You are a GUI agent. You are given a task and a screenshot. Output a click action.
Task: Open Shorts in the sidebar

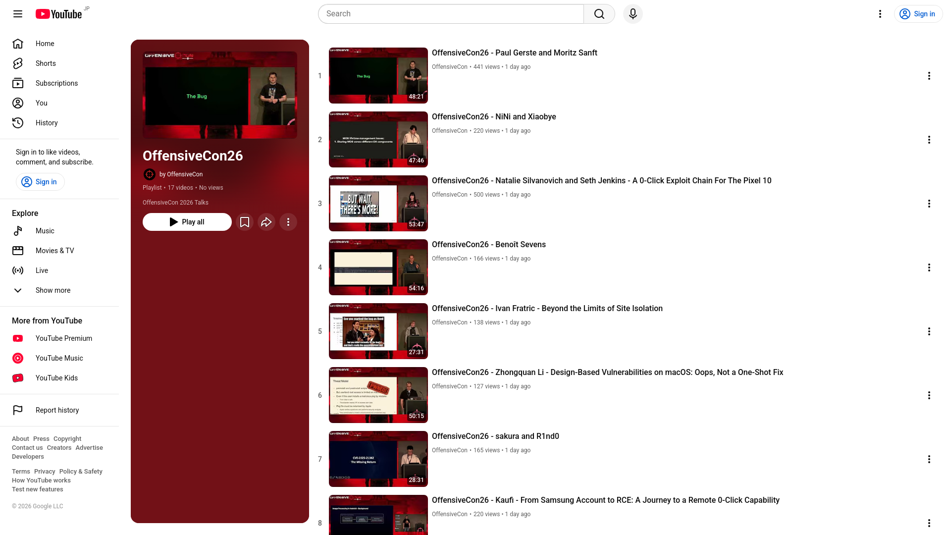click(x=59, y=63)
